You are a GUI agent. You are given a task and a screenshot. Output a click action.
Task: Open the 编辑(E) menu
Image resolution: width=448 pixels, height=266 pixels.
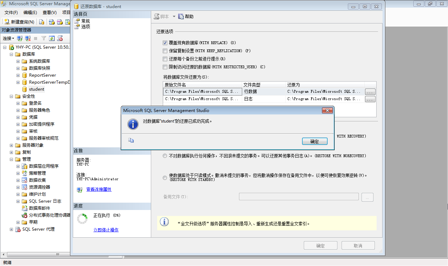pos(30,12)
